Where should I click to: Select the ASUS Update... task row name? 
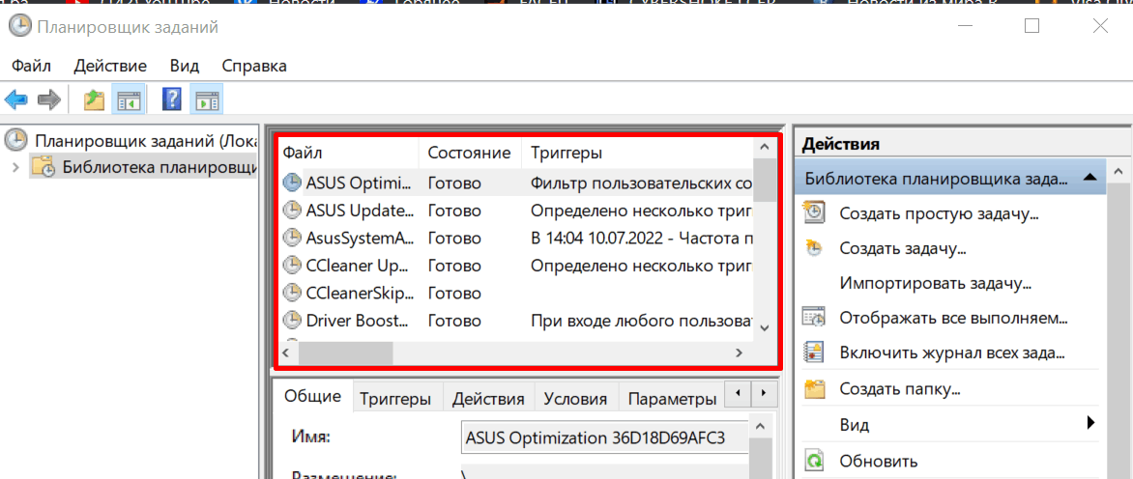360,211
